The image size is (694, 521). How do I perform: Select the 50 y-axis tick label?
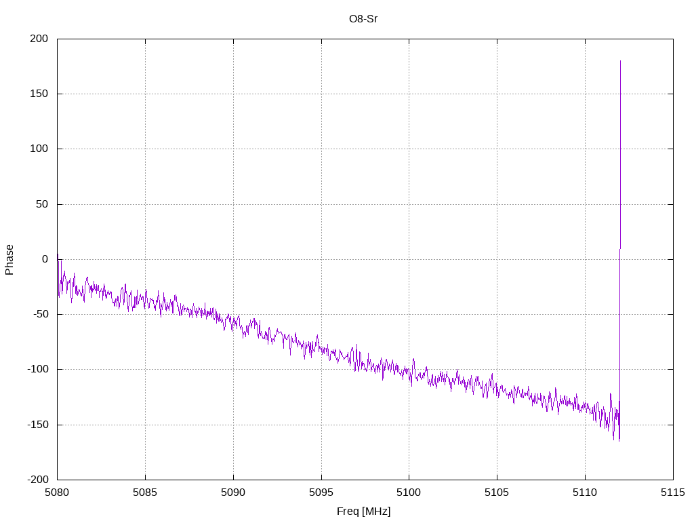pos(42,204)
